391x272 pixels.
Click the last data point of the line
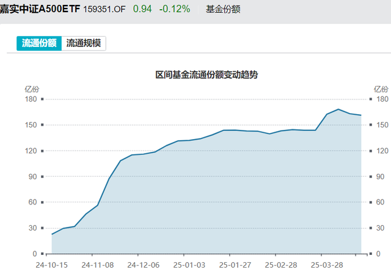coord(361,115)
